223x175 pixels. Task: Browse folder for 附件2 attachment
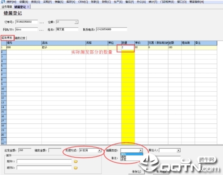click(x=76, y=168)
